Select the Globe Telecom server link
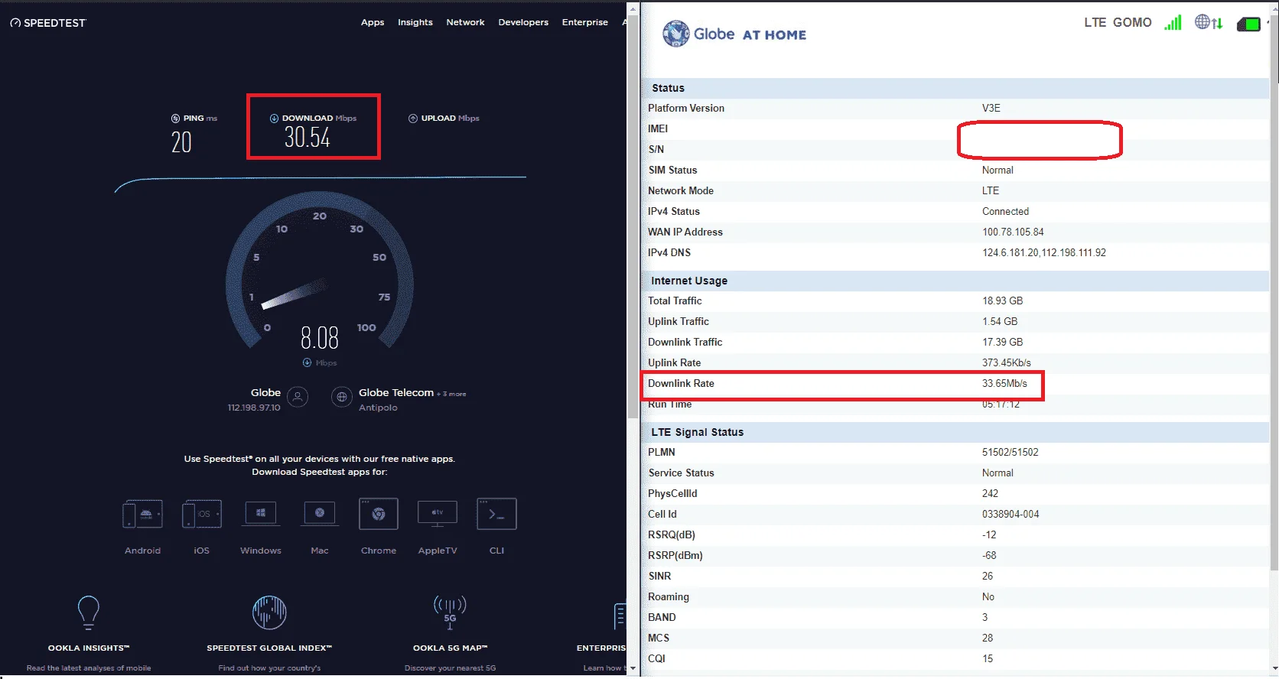The image size is (1279, 679). [x=396, y=392]
